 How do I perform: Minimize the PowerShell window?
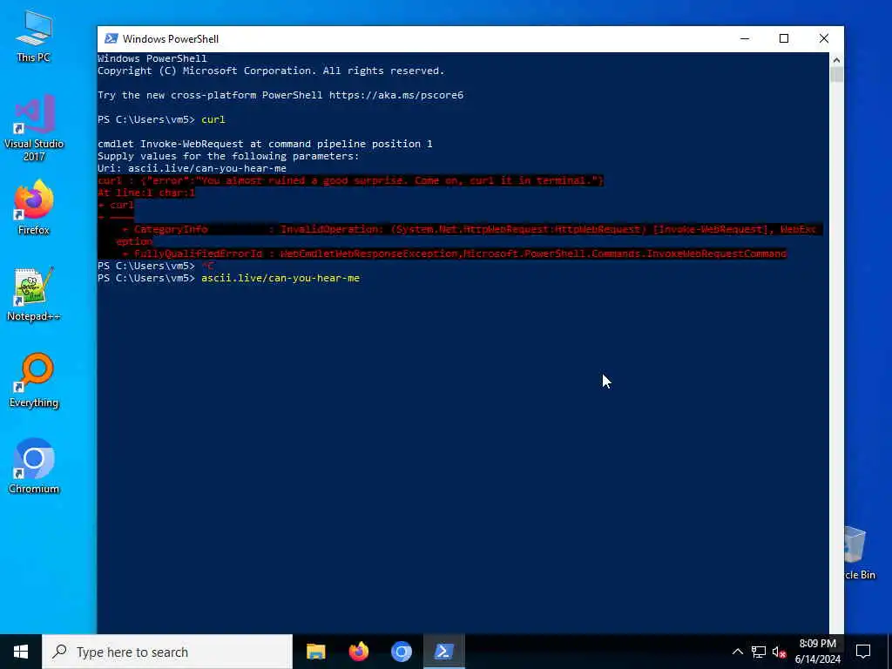tap(745, 38)
